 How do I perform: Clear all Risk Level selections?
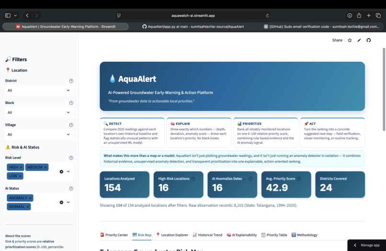click(61, 171)
